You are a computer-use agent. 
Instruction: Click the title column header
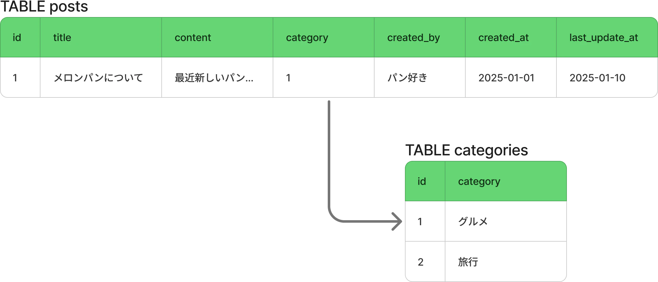tap(101, 38)
